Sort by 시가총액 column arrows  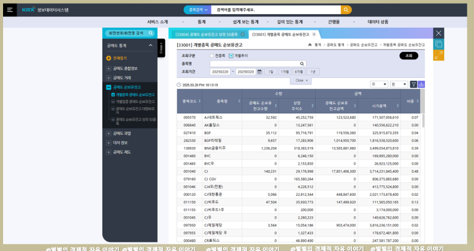pyautogui.click(x=397, y=105)
